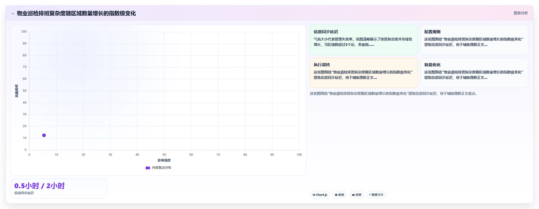Click the 影响强度 x-axis label
Viewport: 539px width, 209px height.
pos(164,160)
